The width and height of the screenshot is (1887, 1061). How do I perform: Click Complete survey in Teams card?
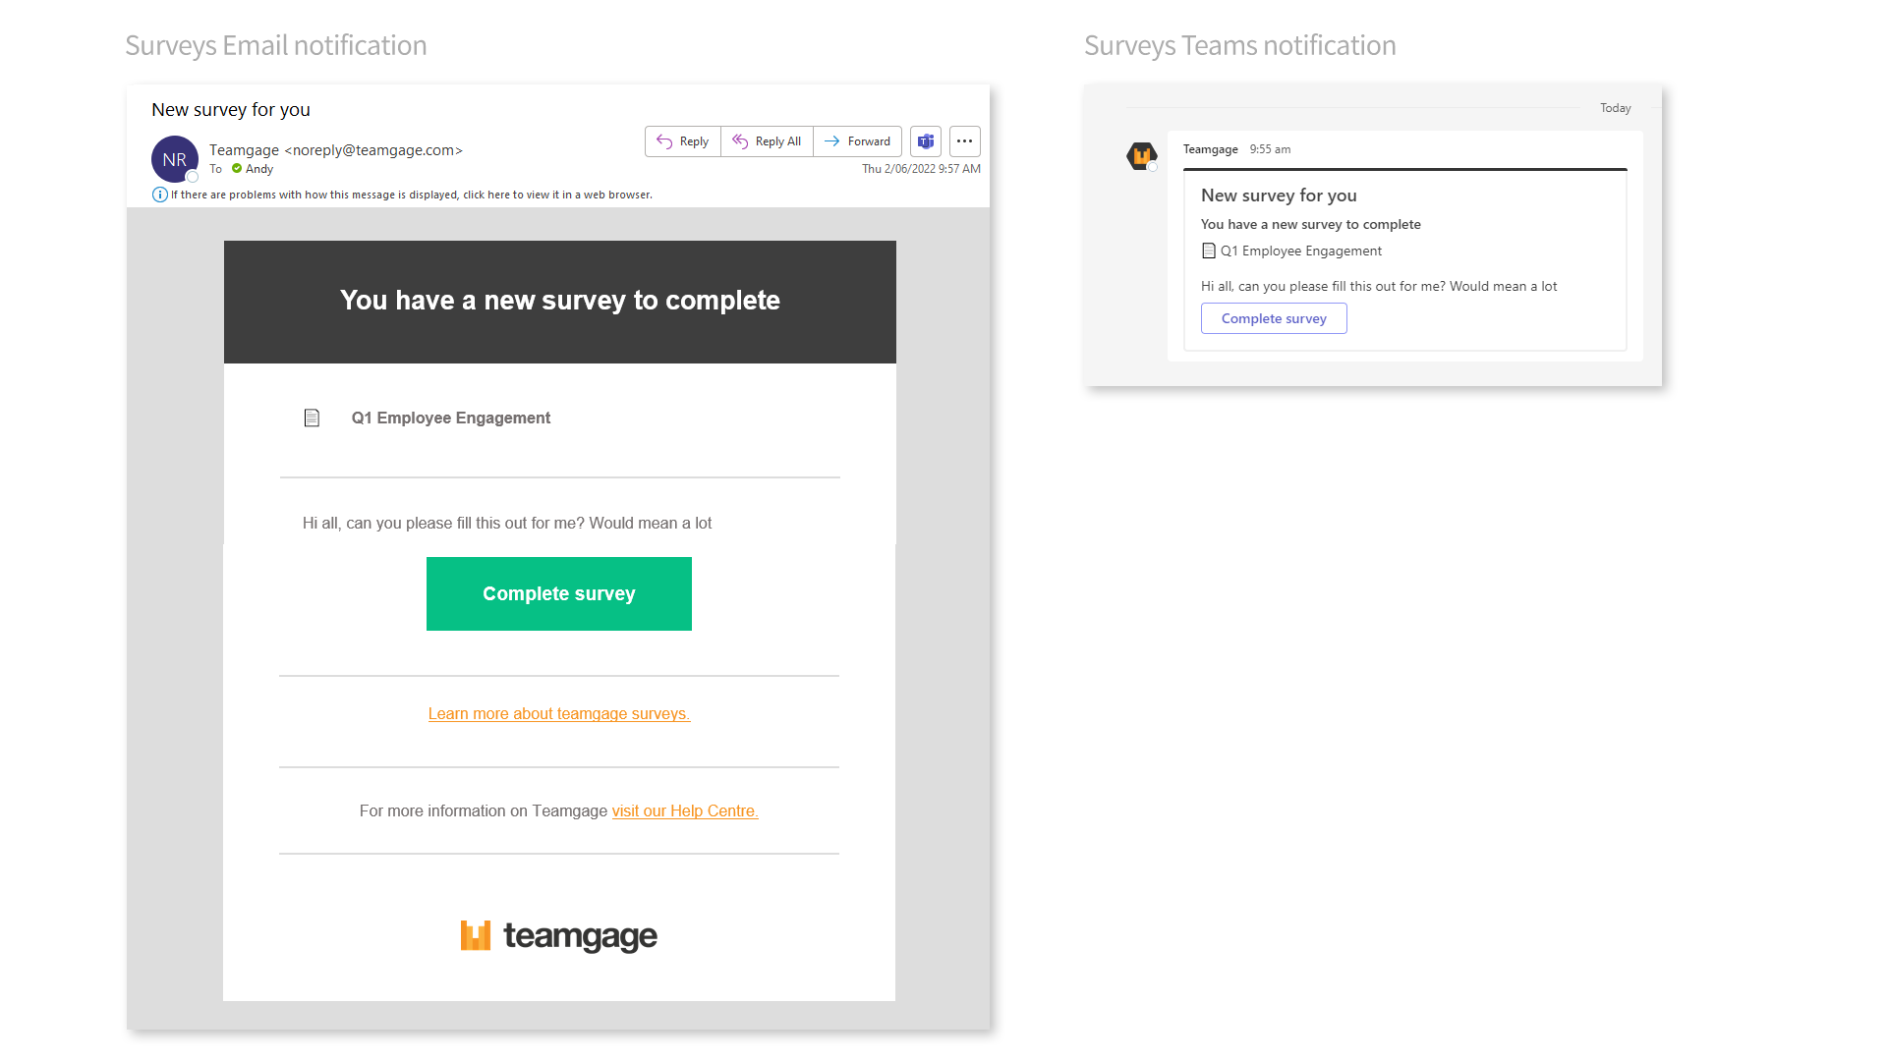click(x=1274, y=318)
